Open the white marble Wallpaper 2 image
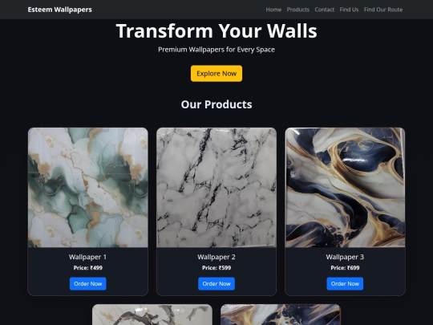This screenshot has width=433, height=325. tap(216, 187)
